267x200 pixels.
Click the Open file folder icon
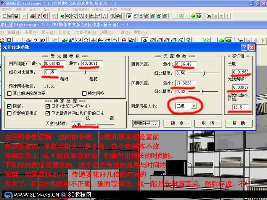(11, 16)
